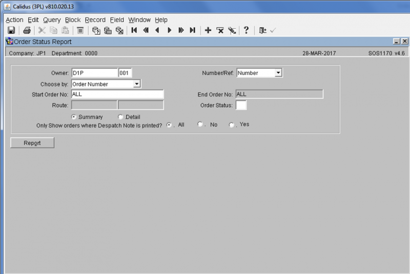Click the Clear Record eraser icon
The height and width of the screenshot is (274, 410).
tap(232, 30)
